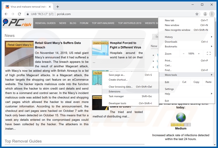218x148 pixels.
Task: Reload the current page
Action: 19,14
